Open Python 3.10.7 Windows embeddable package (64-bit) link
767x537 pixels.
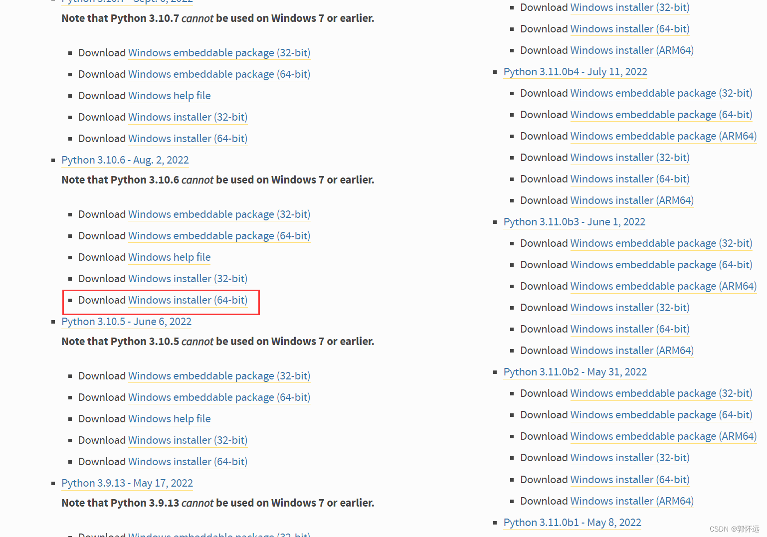click(x=219, y=74)
